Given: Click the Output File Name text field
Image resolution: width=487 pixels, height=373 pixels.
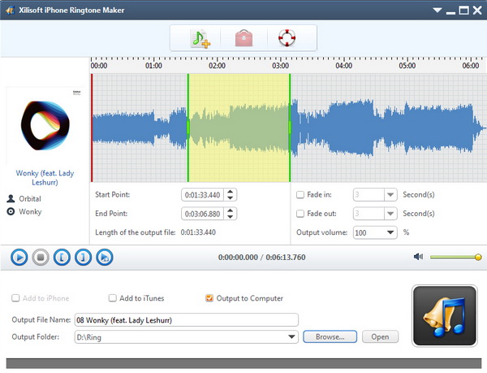Looking at the screenshot, I should point(185,319).
